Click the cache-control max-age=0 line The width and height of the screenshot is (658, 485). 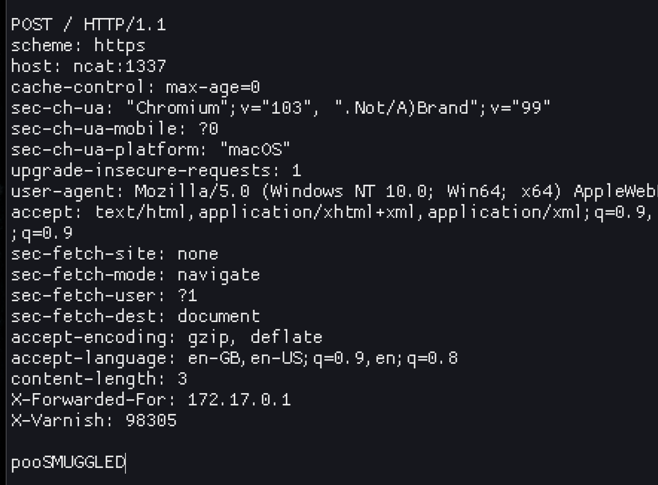(x=135, y=87)
